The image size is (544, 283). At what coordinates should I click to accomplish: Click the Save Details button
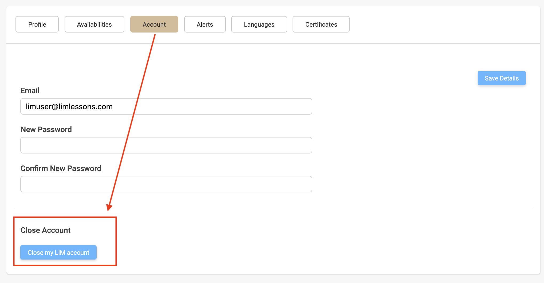502,78
